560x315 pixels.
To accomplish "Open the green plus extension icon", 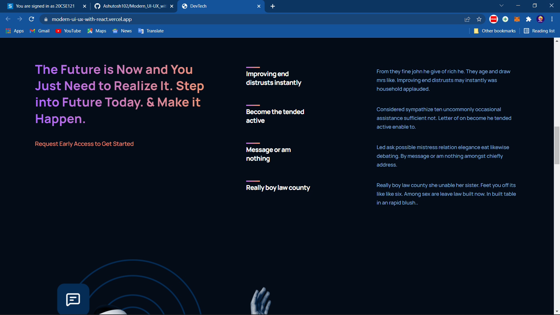I will click(x=505, y=19).
